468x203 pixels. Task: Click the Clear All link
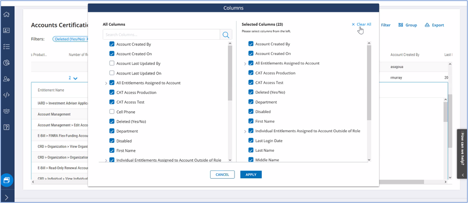point(361,24)
